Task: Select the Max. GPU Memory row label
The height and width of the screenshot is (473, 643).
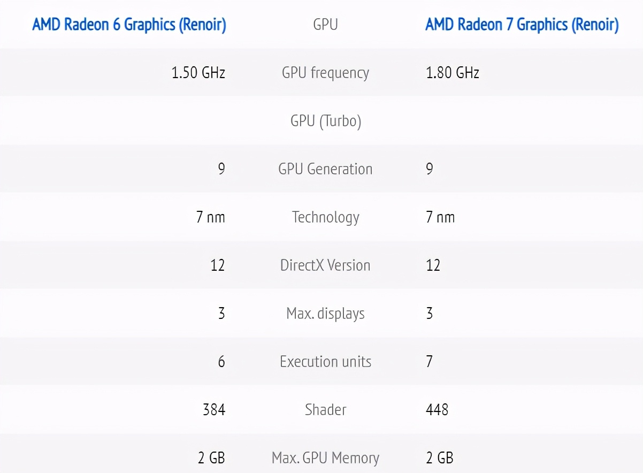Action: [325, 458]
